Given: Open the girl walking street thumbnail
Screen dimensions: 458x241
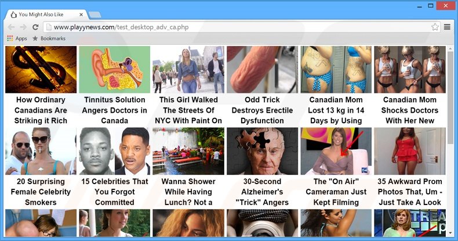Looking at the screenshot, I should (x=188, y=69).
